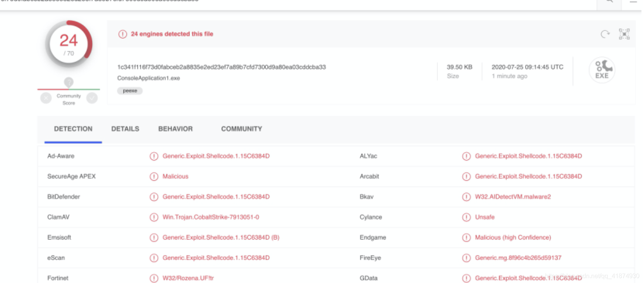This screenshot has width=643, height=283.
Task: Click the warning icon in eScan row
Action: point(154,258)
